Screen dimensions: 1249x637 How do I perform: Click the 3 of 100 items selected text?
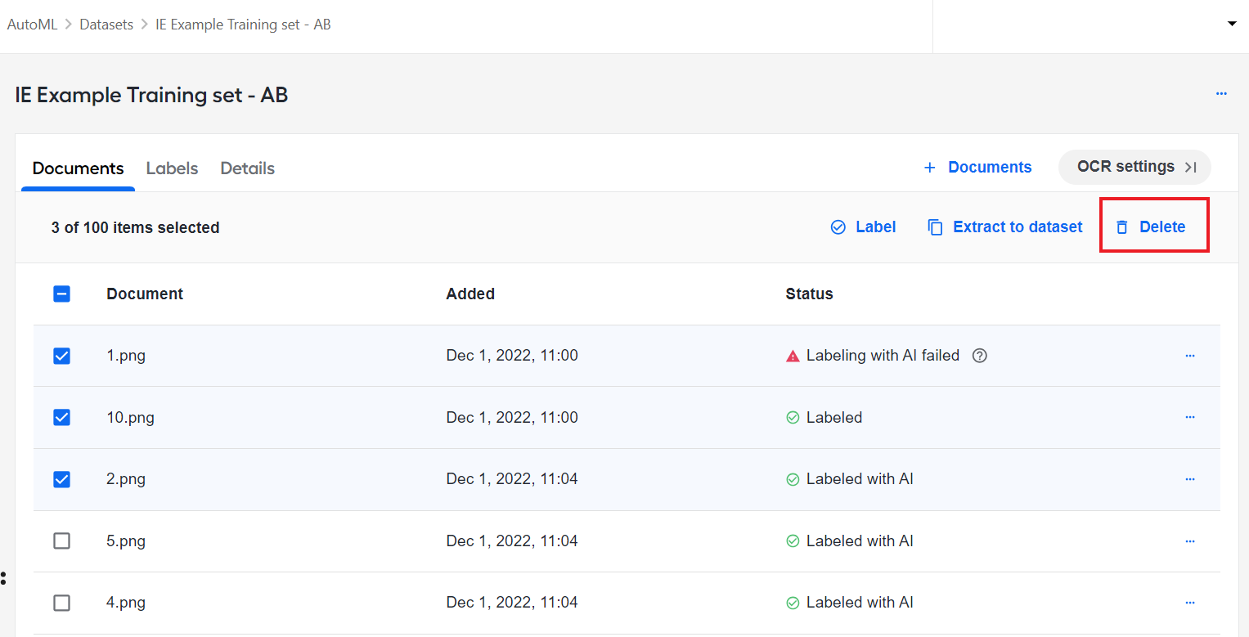pos(135,227)
